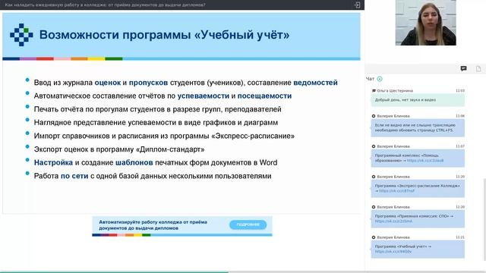Click the webinar title text in the top bar
486x273 pixels.
pos(105,5)
